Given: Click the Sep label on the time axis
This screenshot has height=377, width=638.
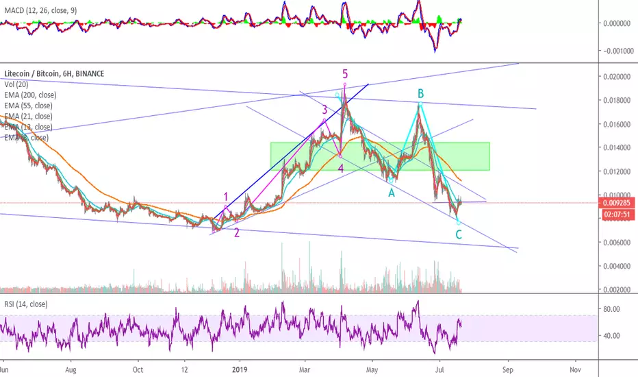Looking at the screenshot, I should 507,369.
